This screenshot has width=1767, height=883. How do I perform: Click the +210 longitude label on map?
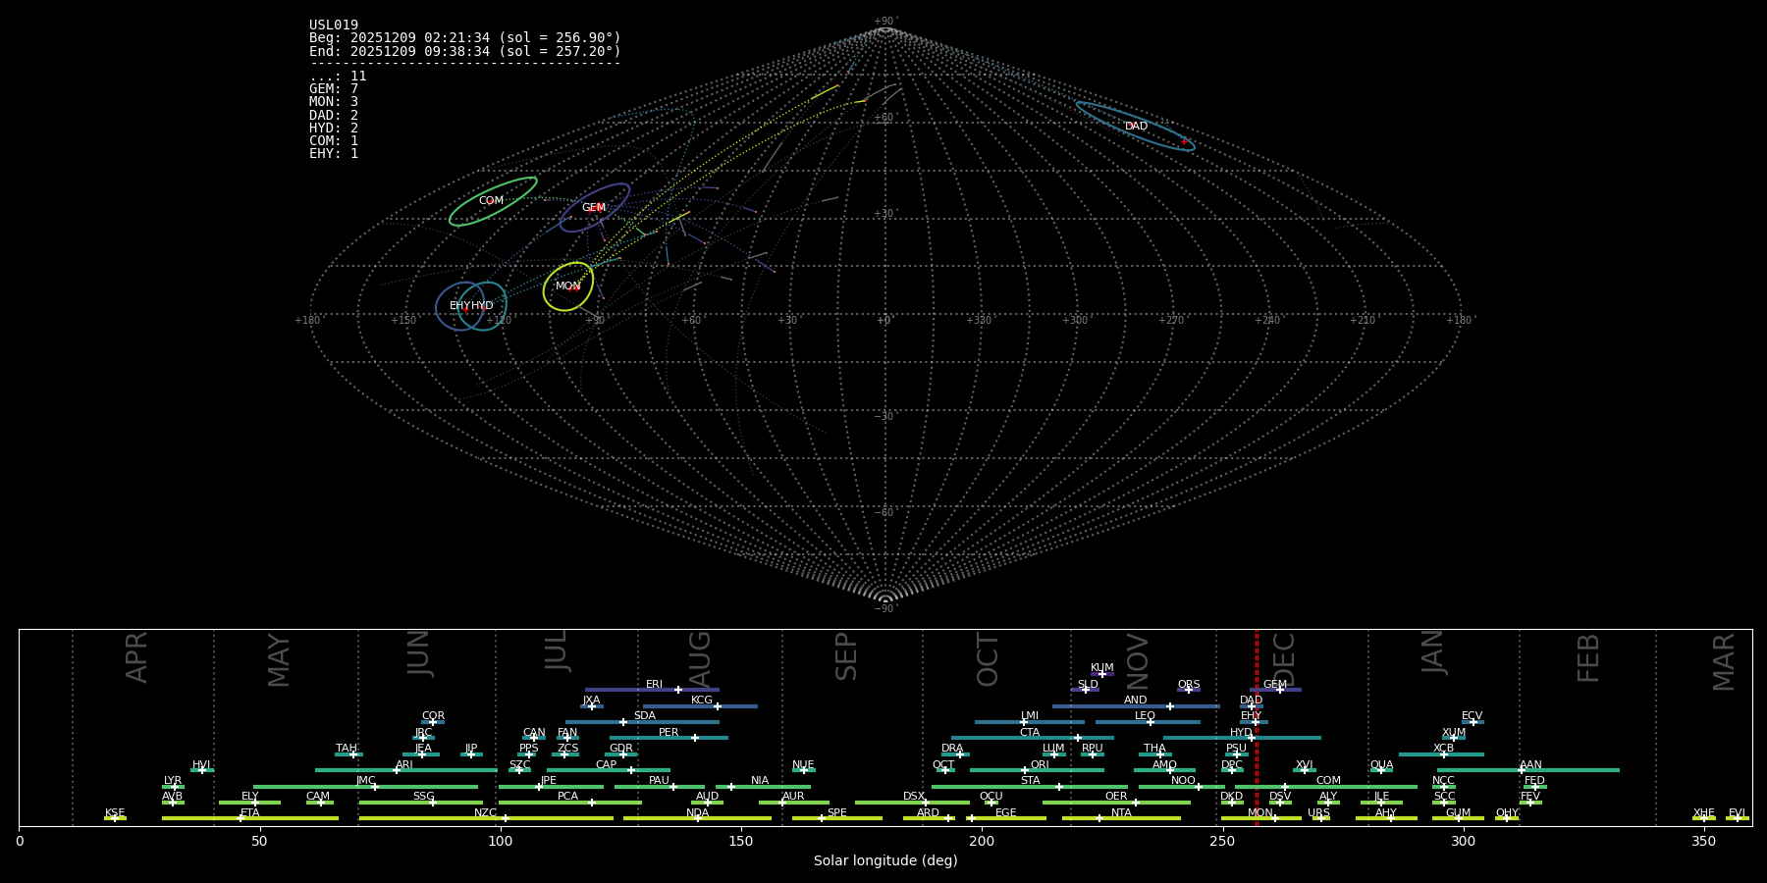tap(1363, 321)
